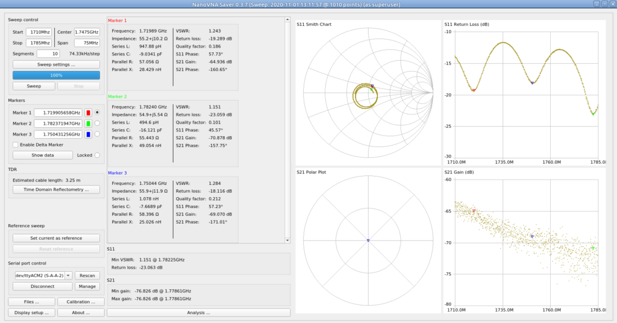The height and width of the screenshot is (323, 617).
Task: Minimize the NanoVNA Saver window
Action: pyautogui.click(x=597, y=4)
